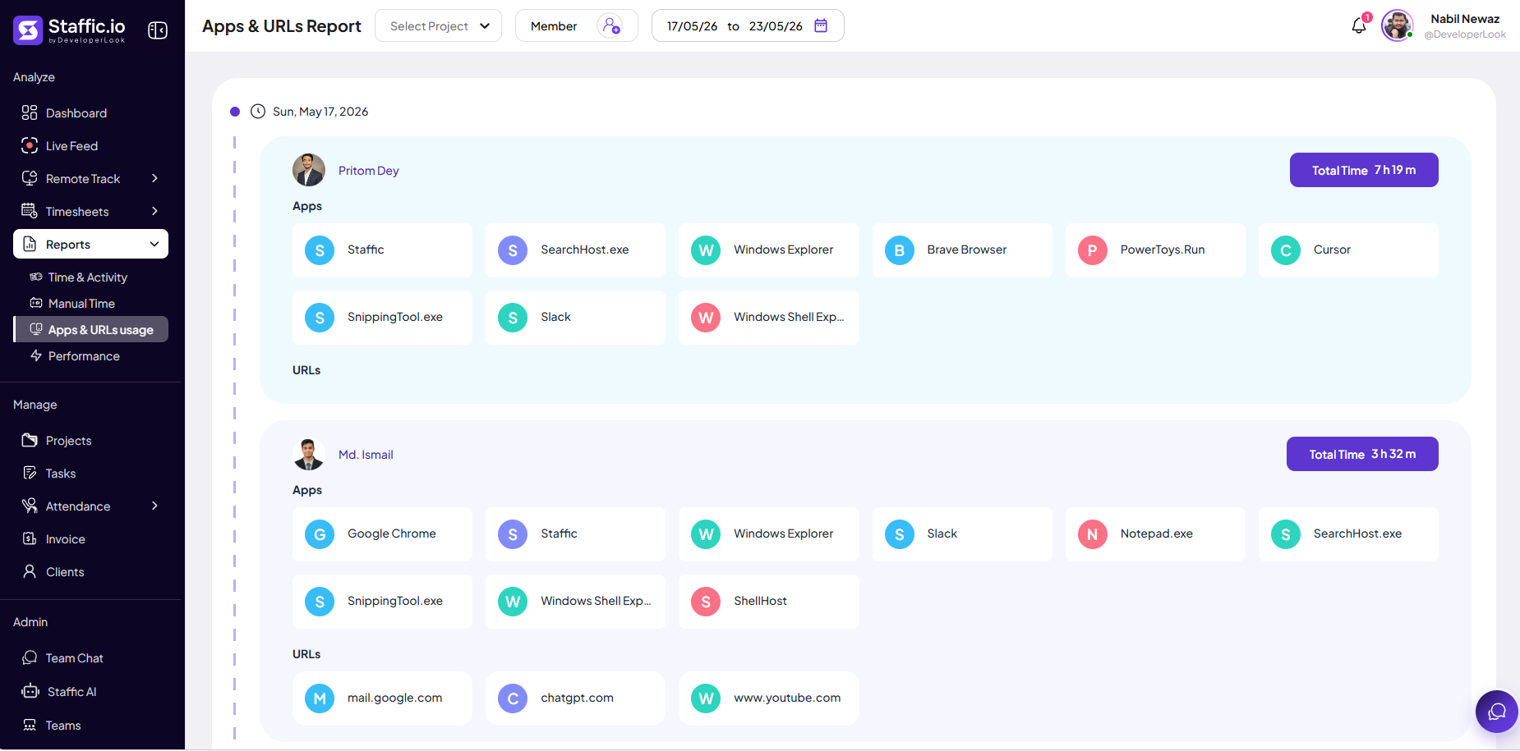This screenshot has height=751, width=1520.
Task: Expand the Timesheets chevron
Action: (154, 211)
